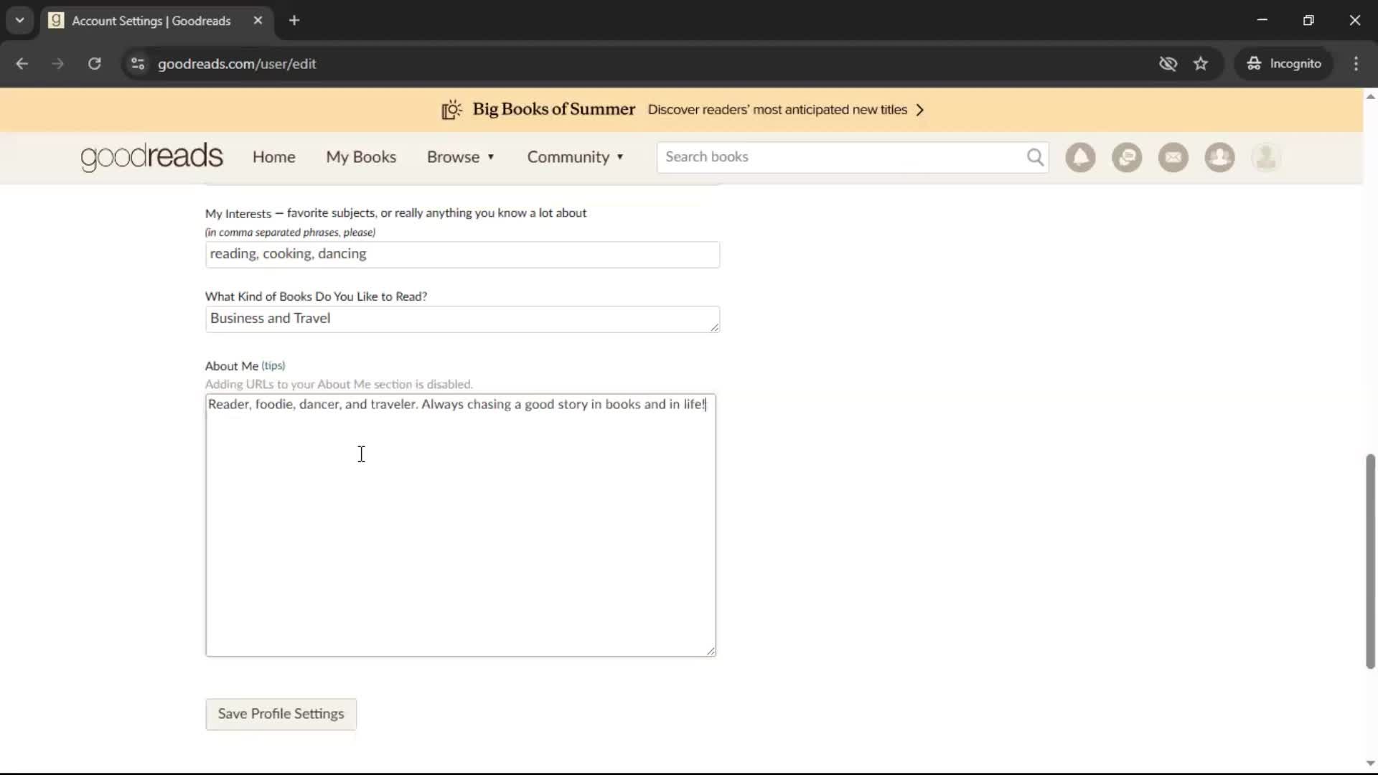Click the browser forward arrow

pyautogui.click(x=57, y=64)
